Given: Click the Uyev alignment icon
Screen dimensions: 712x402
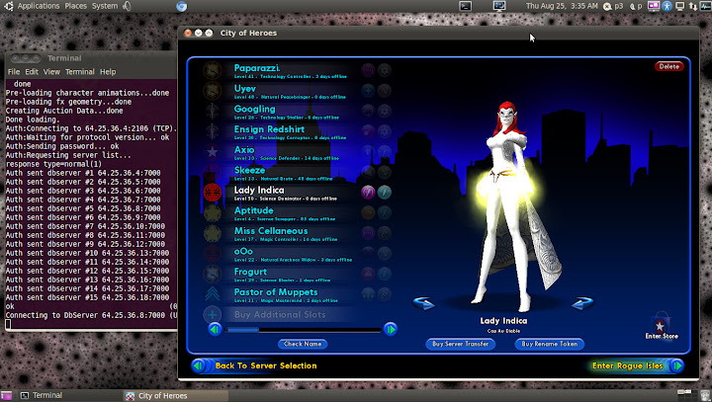Looking at the screenshot, I should pos(212,91).
